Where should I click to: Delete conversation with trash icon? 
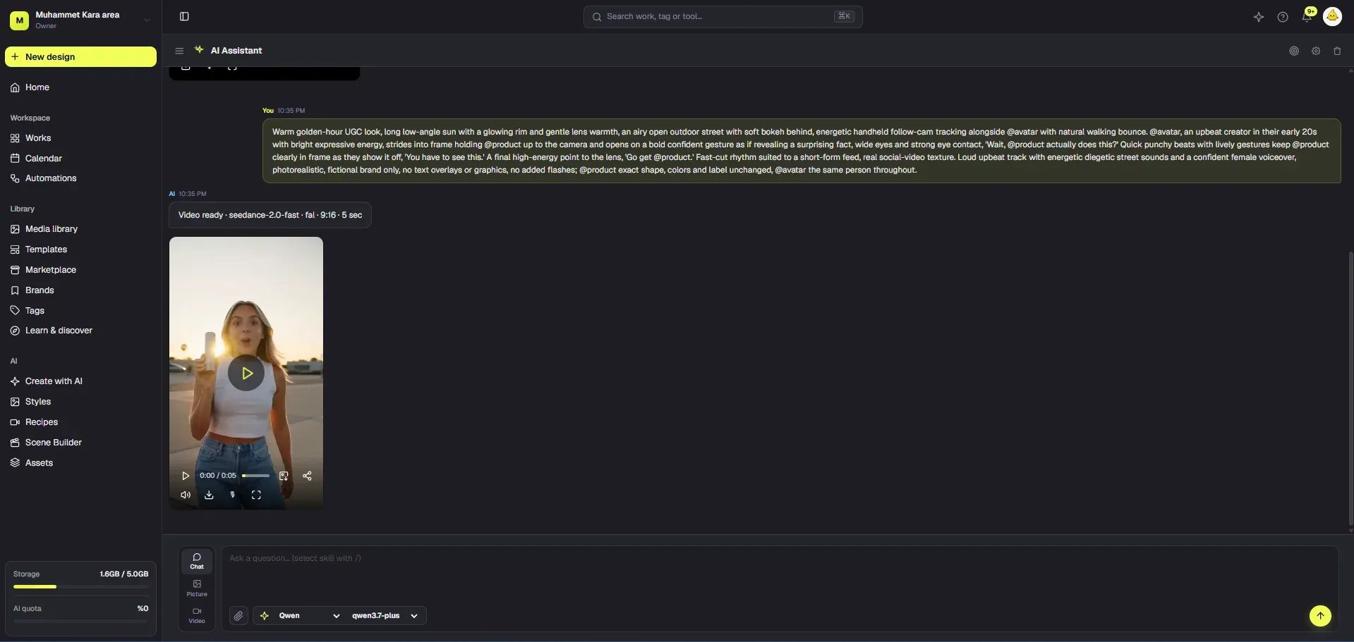tap(1337, 51)
